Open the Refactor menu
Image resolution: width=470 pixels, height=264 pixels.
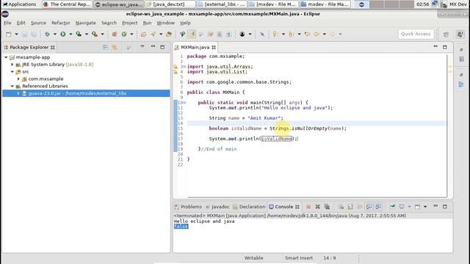pos(61,23)
